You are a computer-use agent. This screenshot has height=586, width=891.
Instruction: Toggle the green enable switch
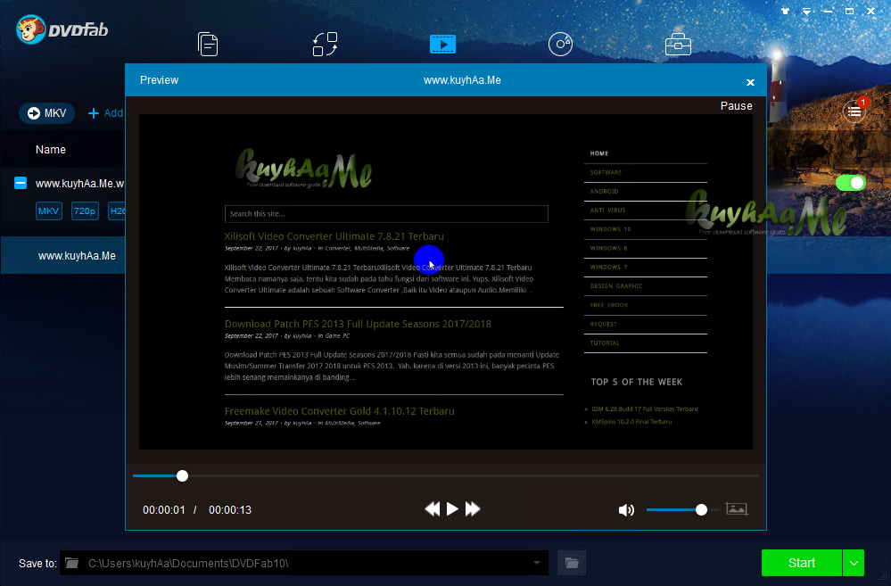851,183
